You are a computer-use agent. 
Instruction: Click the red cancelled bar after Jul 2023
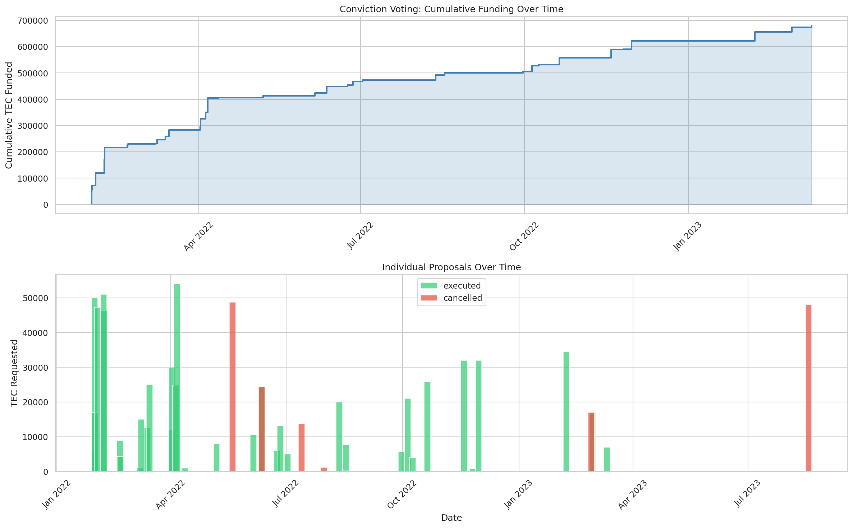pos(808,388)
